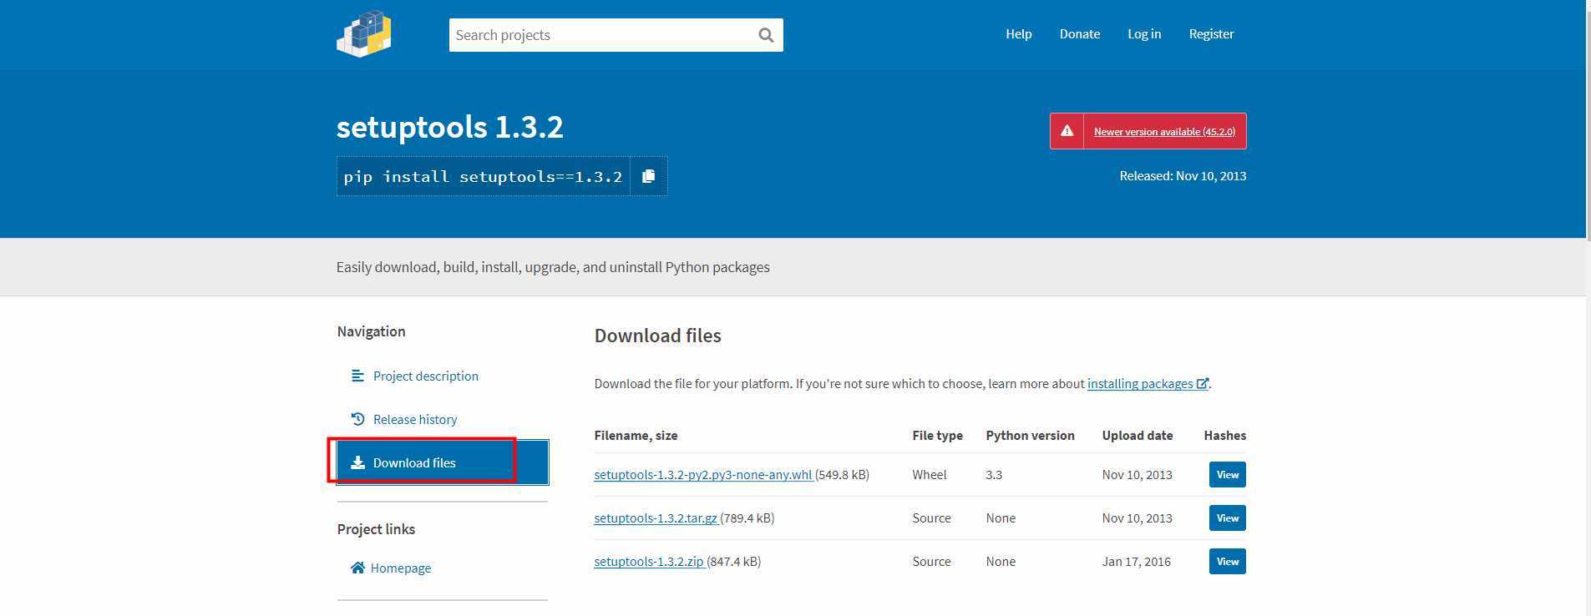Copy the pip install command

(648, 176)
